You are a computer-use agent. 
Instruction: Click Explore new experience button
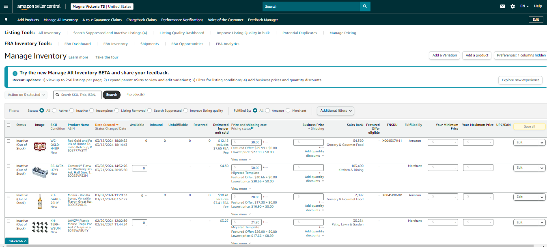tap(521, 80)
